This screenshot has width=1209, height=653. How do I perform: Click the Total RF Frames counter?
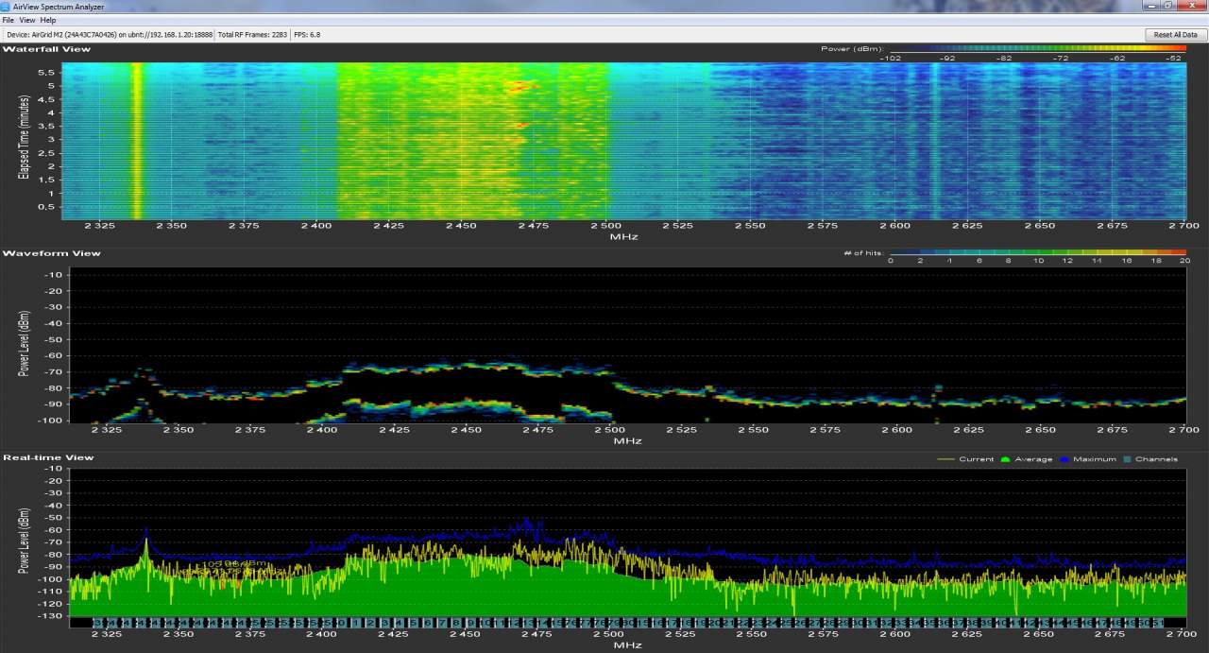click(252, 34)
